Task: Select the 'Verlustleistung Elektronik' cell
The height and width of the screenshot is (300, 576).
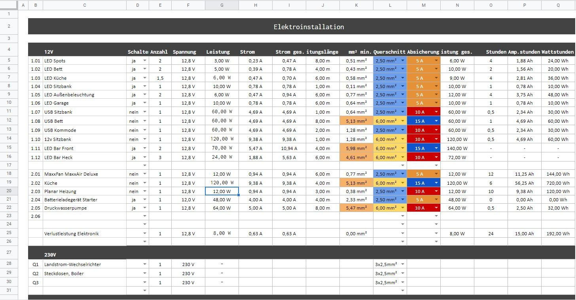Action: pos(85,234)
